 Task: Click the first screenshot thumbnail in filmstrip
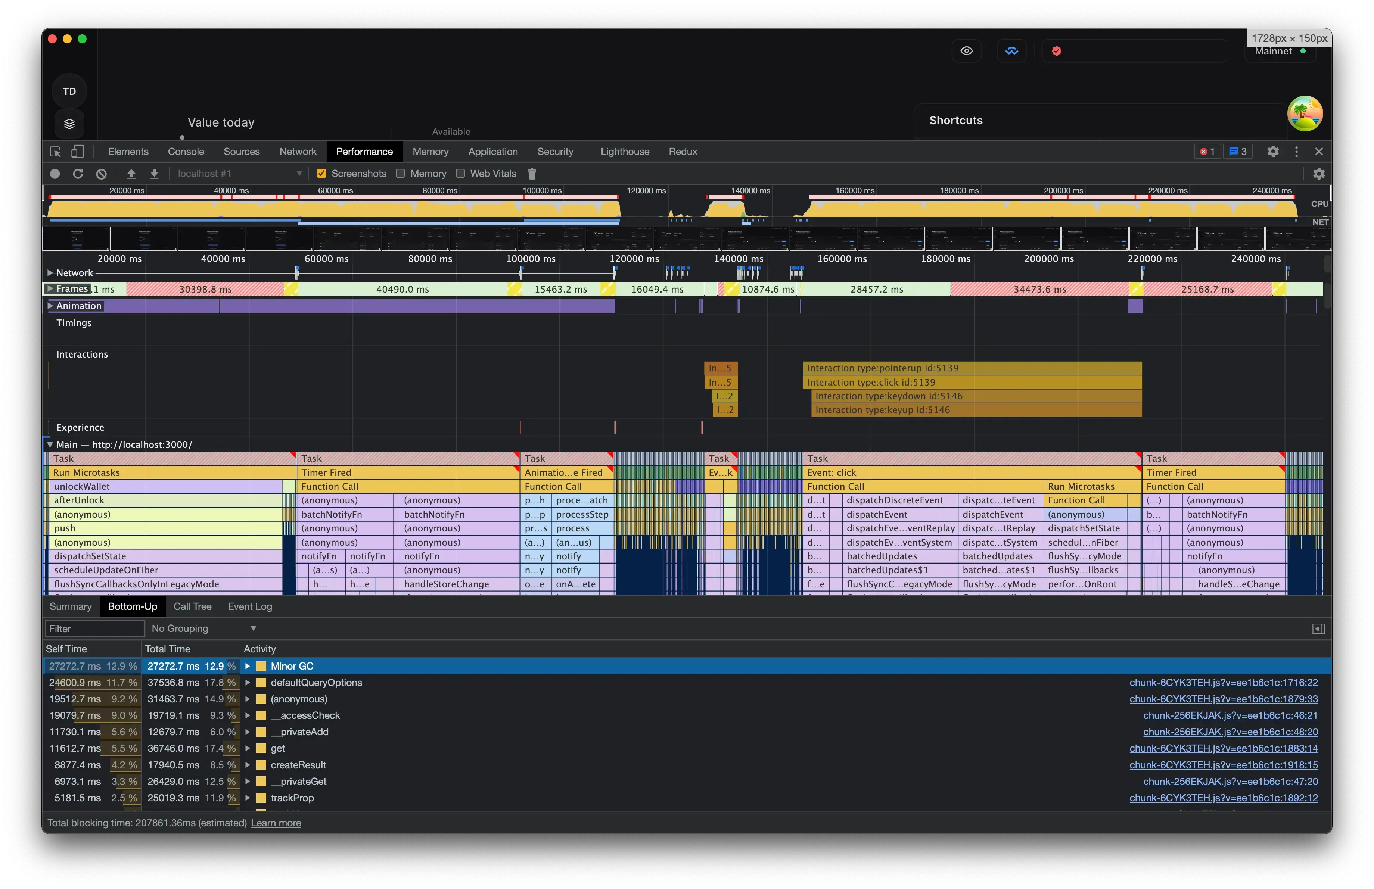tap(76, 239)
